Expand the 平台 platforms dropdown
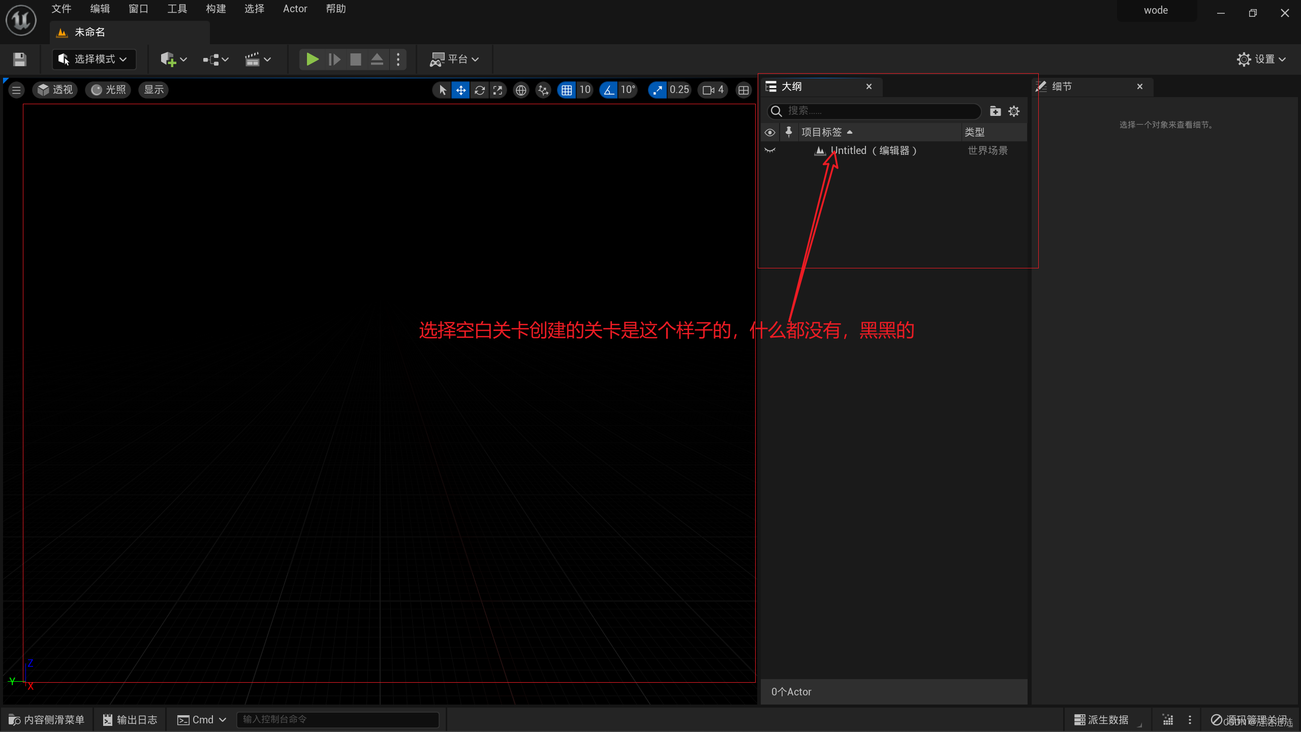Image resolution: width=1301 pixels, height=732 pixels. pyautogui.click(x=454, y=59)
